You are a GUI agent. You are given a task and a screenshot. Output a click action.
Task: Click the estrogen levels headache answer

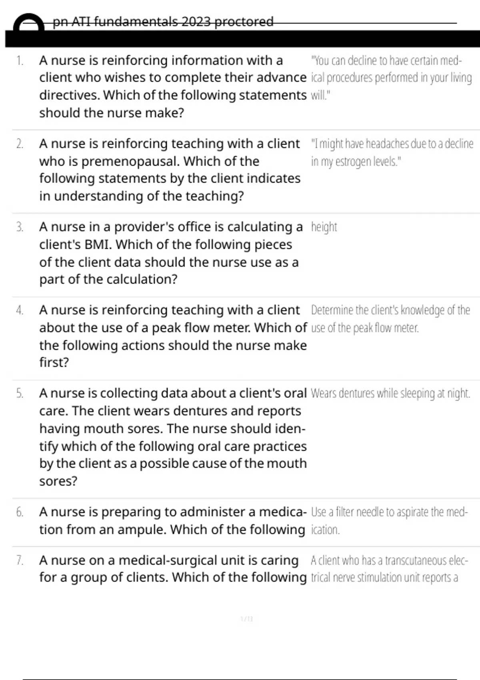(392, 152)
